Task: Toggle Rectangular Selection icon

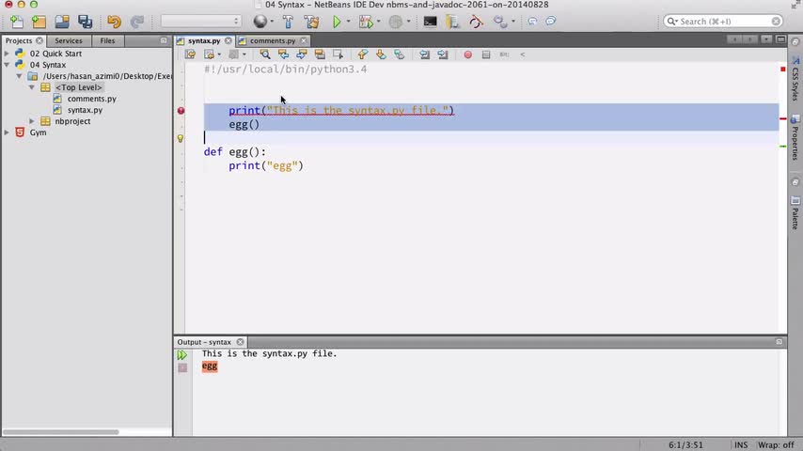Action: [338, 54]
